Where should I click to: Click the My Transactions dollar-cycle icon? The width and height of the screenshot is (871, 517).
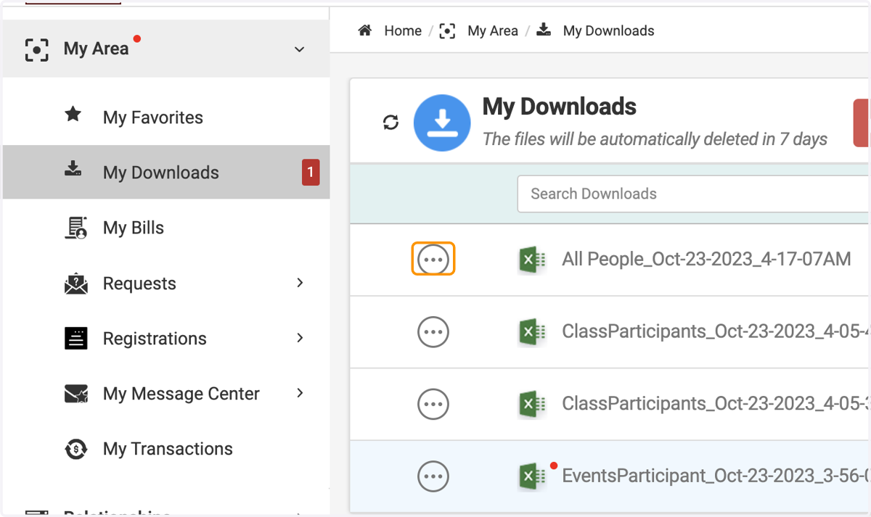pyautogui.click(x=75, y=449)
